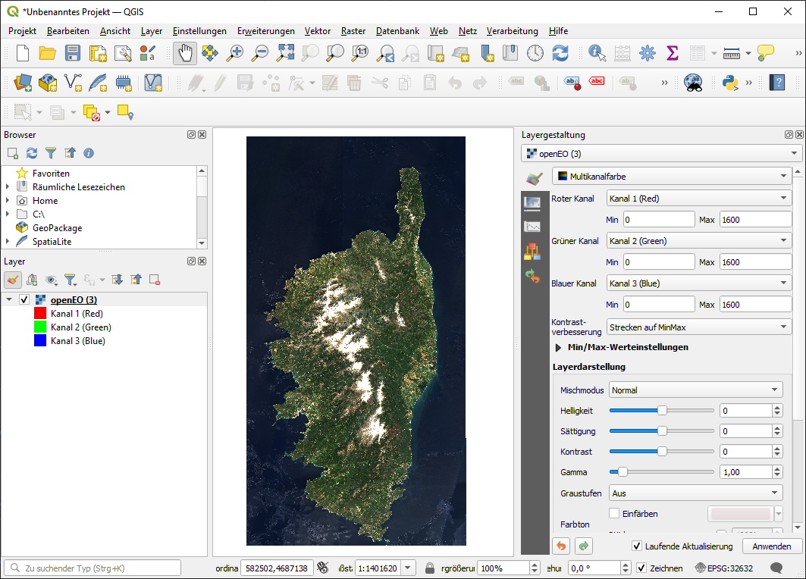The image size is (806, 579).
Task: Open the histogram tab in Layer Styling
Action: (532, 227)
